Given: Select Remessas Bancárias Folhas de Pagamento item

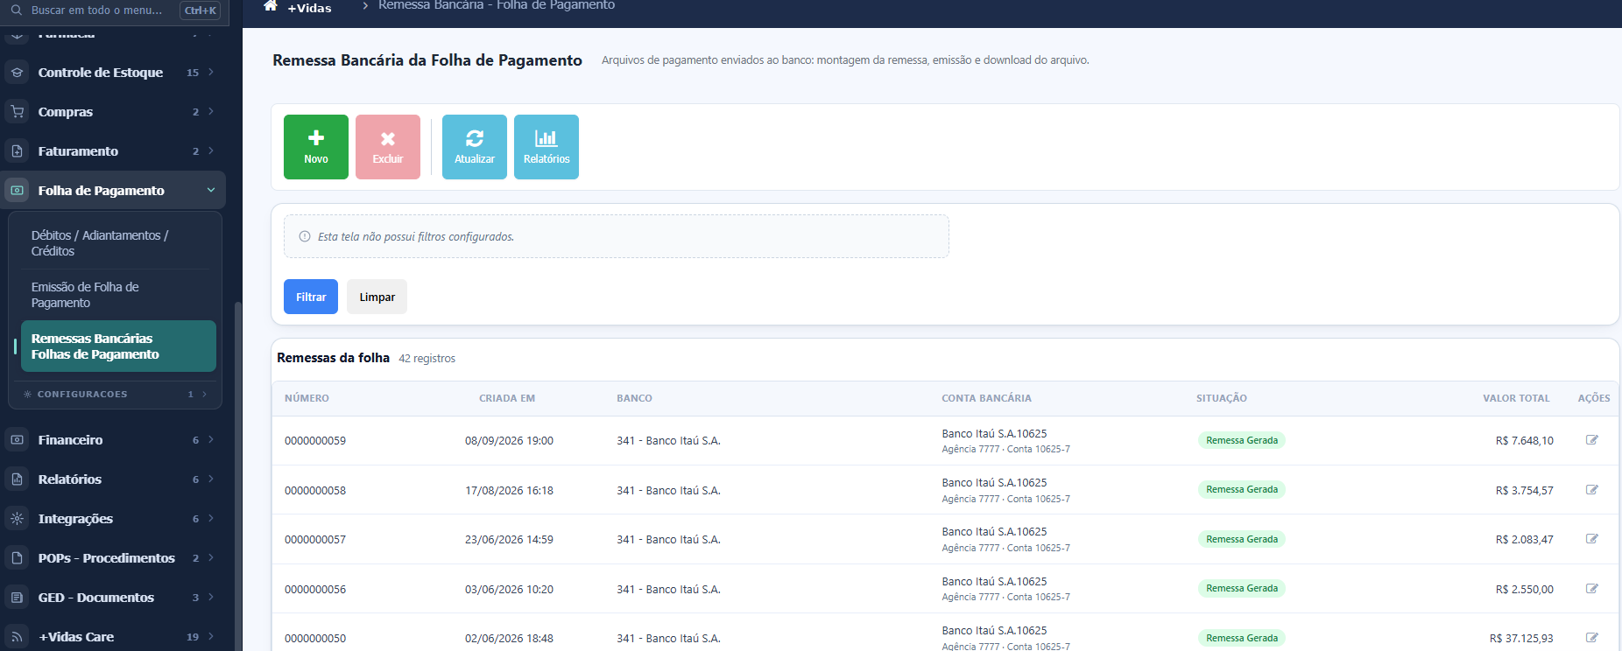Looking at the screenshot, I should (x=118, y=346).
